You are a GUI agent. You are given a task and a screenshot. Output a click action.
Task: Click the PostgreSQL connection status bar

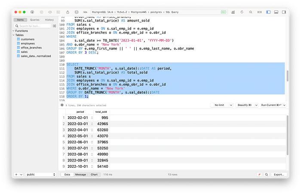pos(159,12)
